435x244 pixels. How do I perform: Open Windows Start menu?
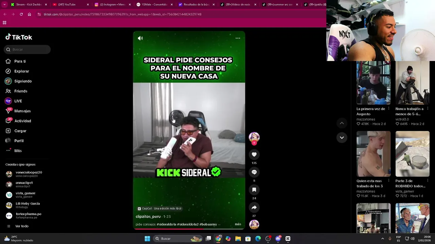pyautogui.click(x=147, y=239)
